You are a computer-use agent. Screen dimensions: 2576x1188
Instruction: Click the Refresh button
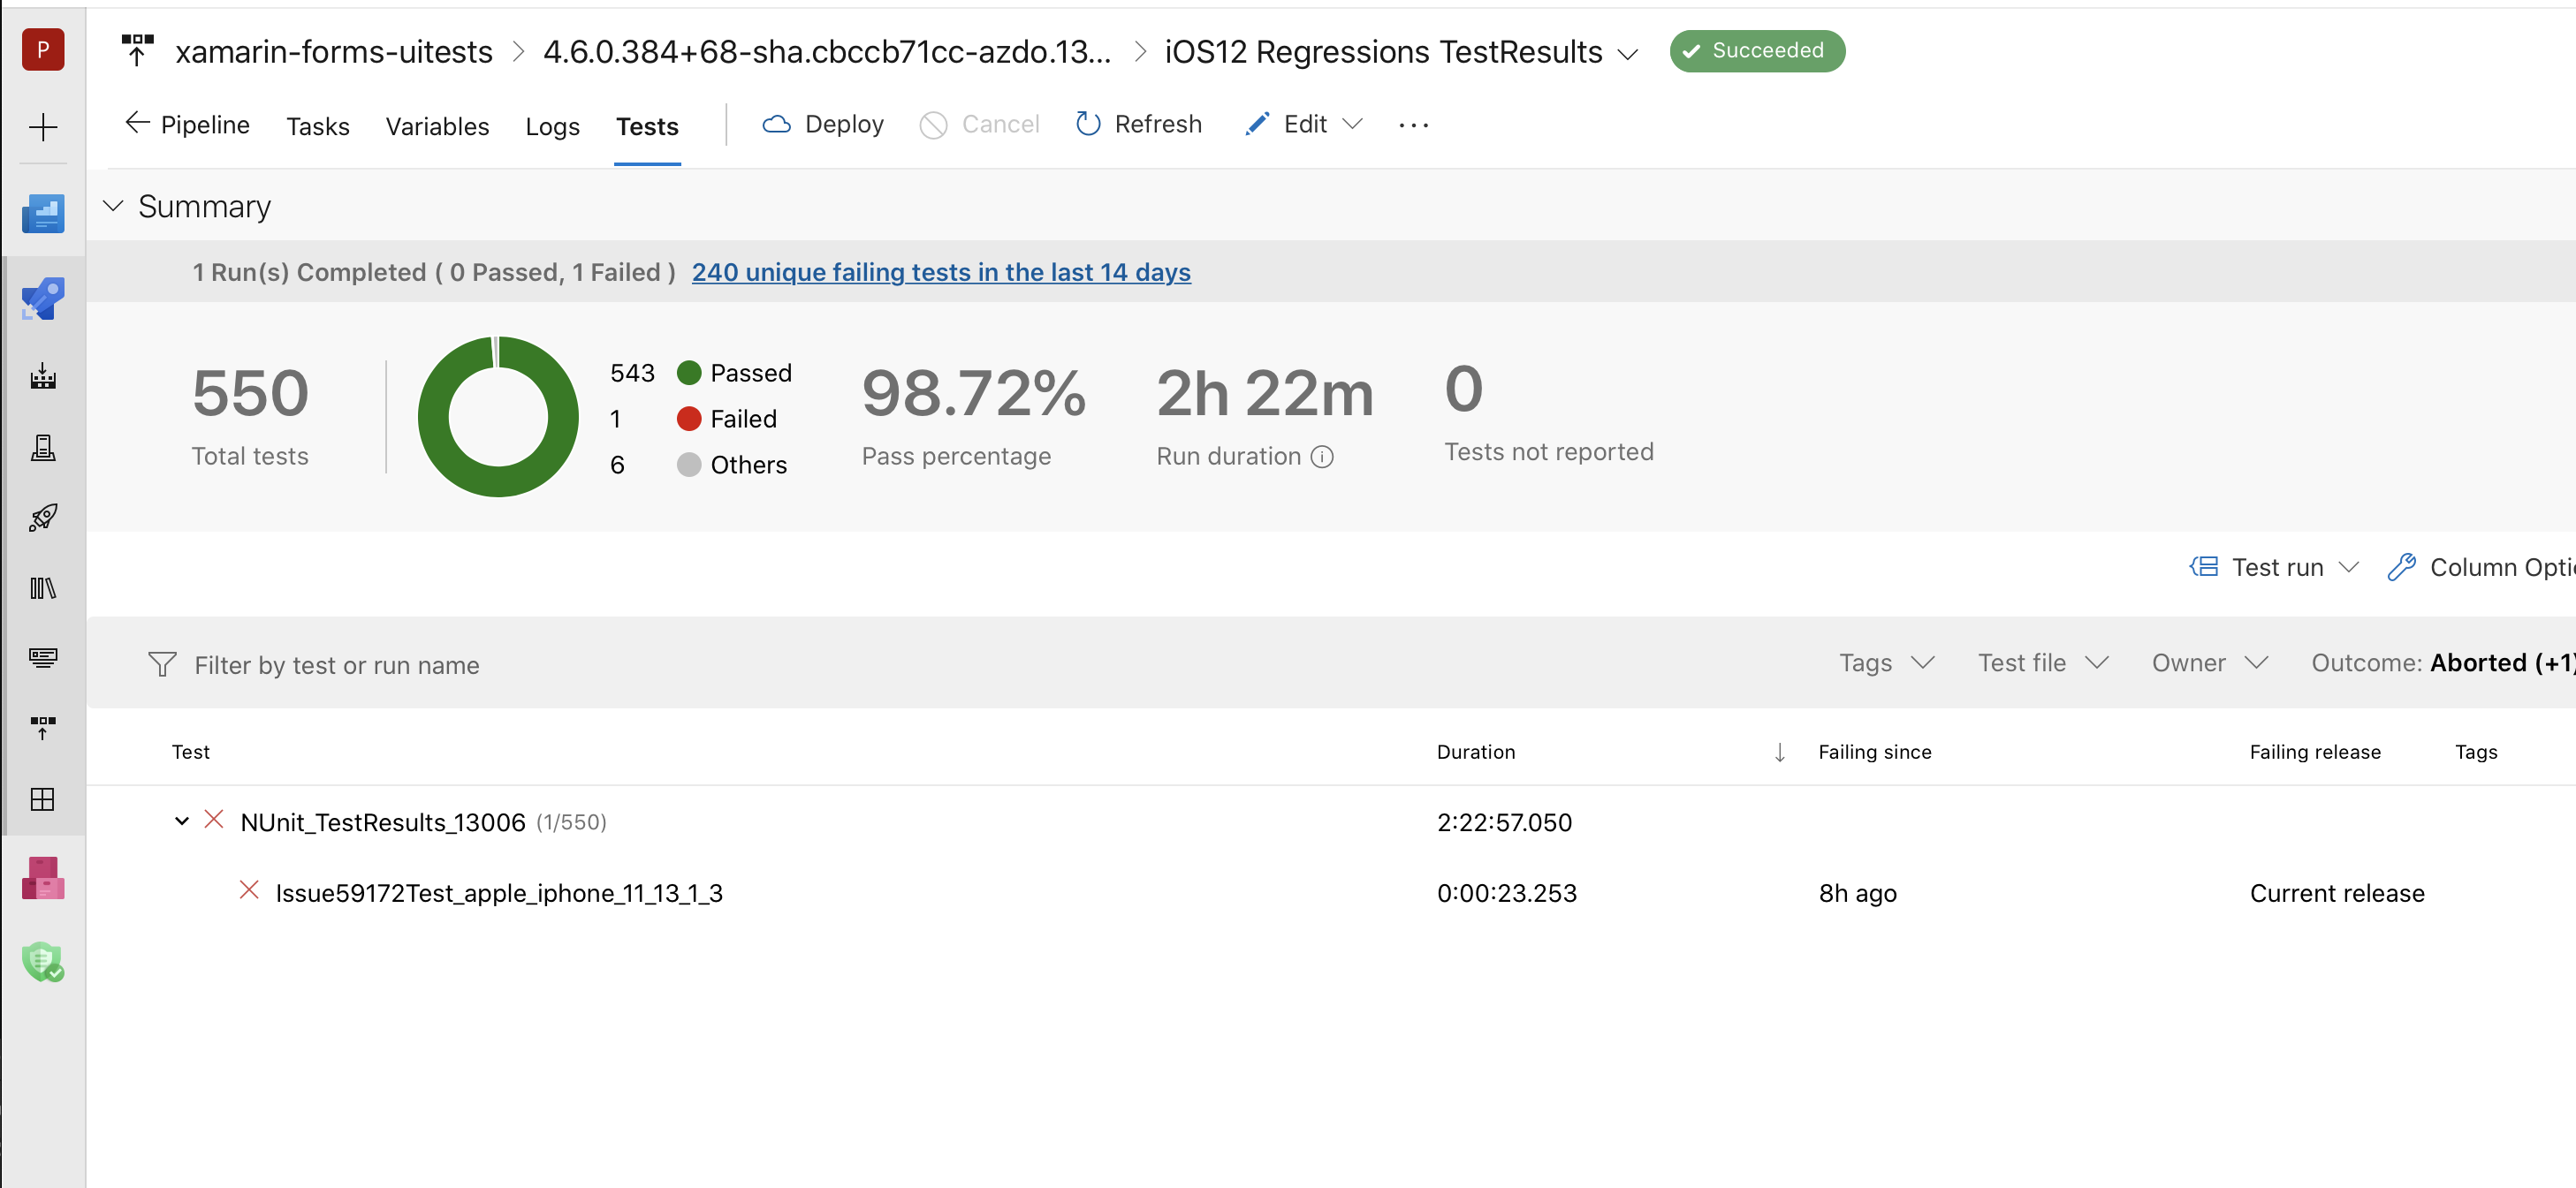coord(1139,124)
